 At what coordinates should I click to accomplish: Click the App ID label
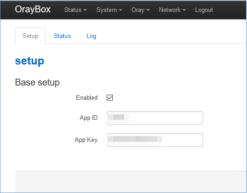[88, 118]
